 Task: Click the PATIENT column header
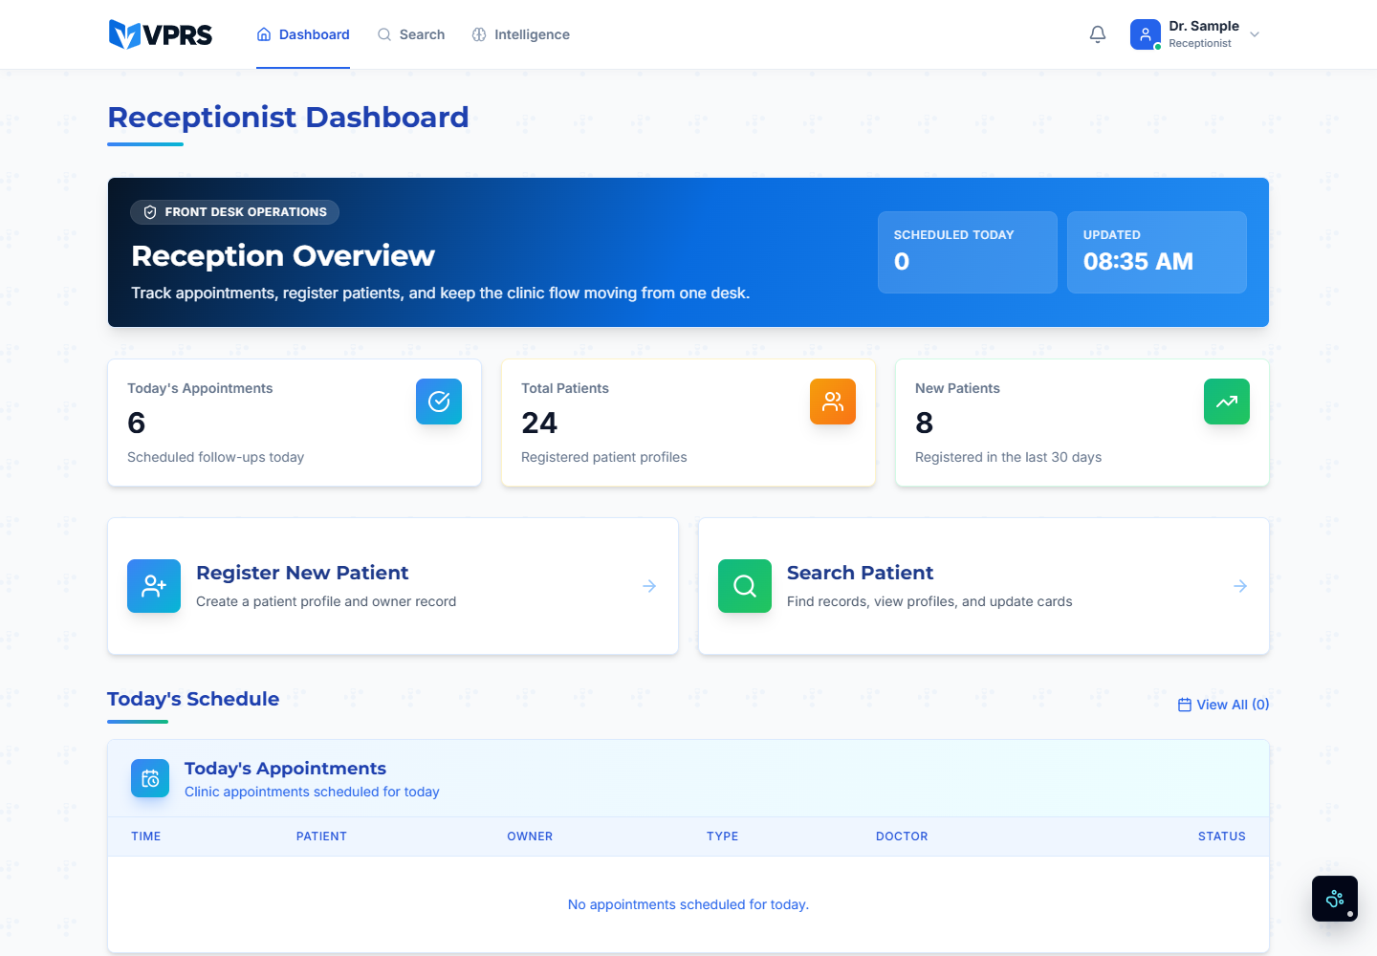(x=321, y=836)
